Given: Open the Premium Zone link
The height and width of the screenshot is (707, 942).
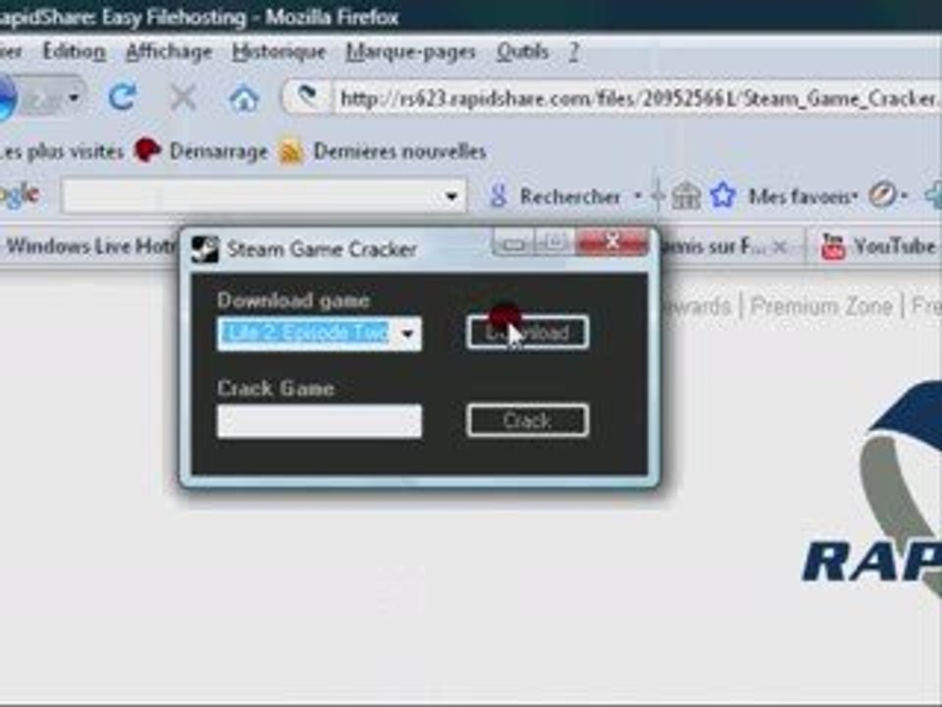Looking at the screenshot, I should click(820, 306).
